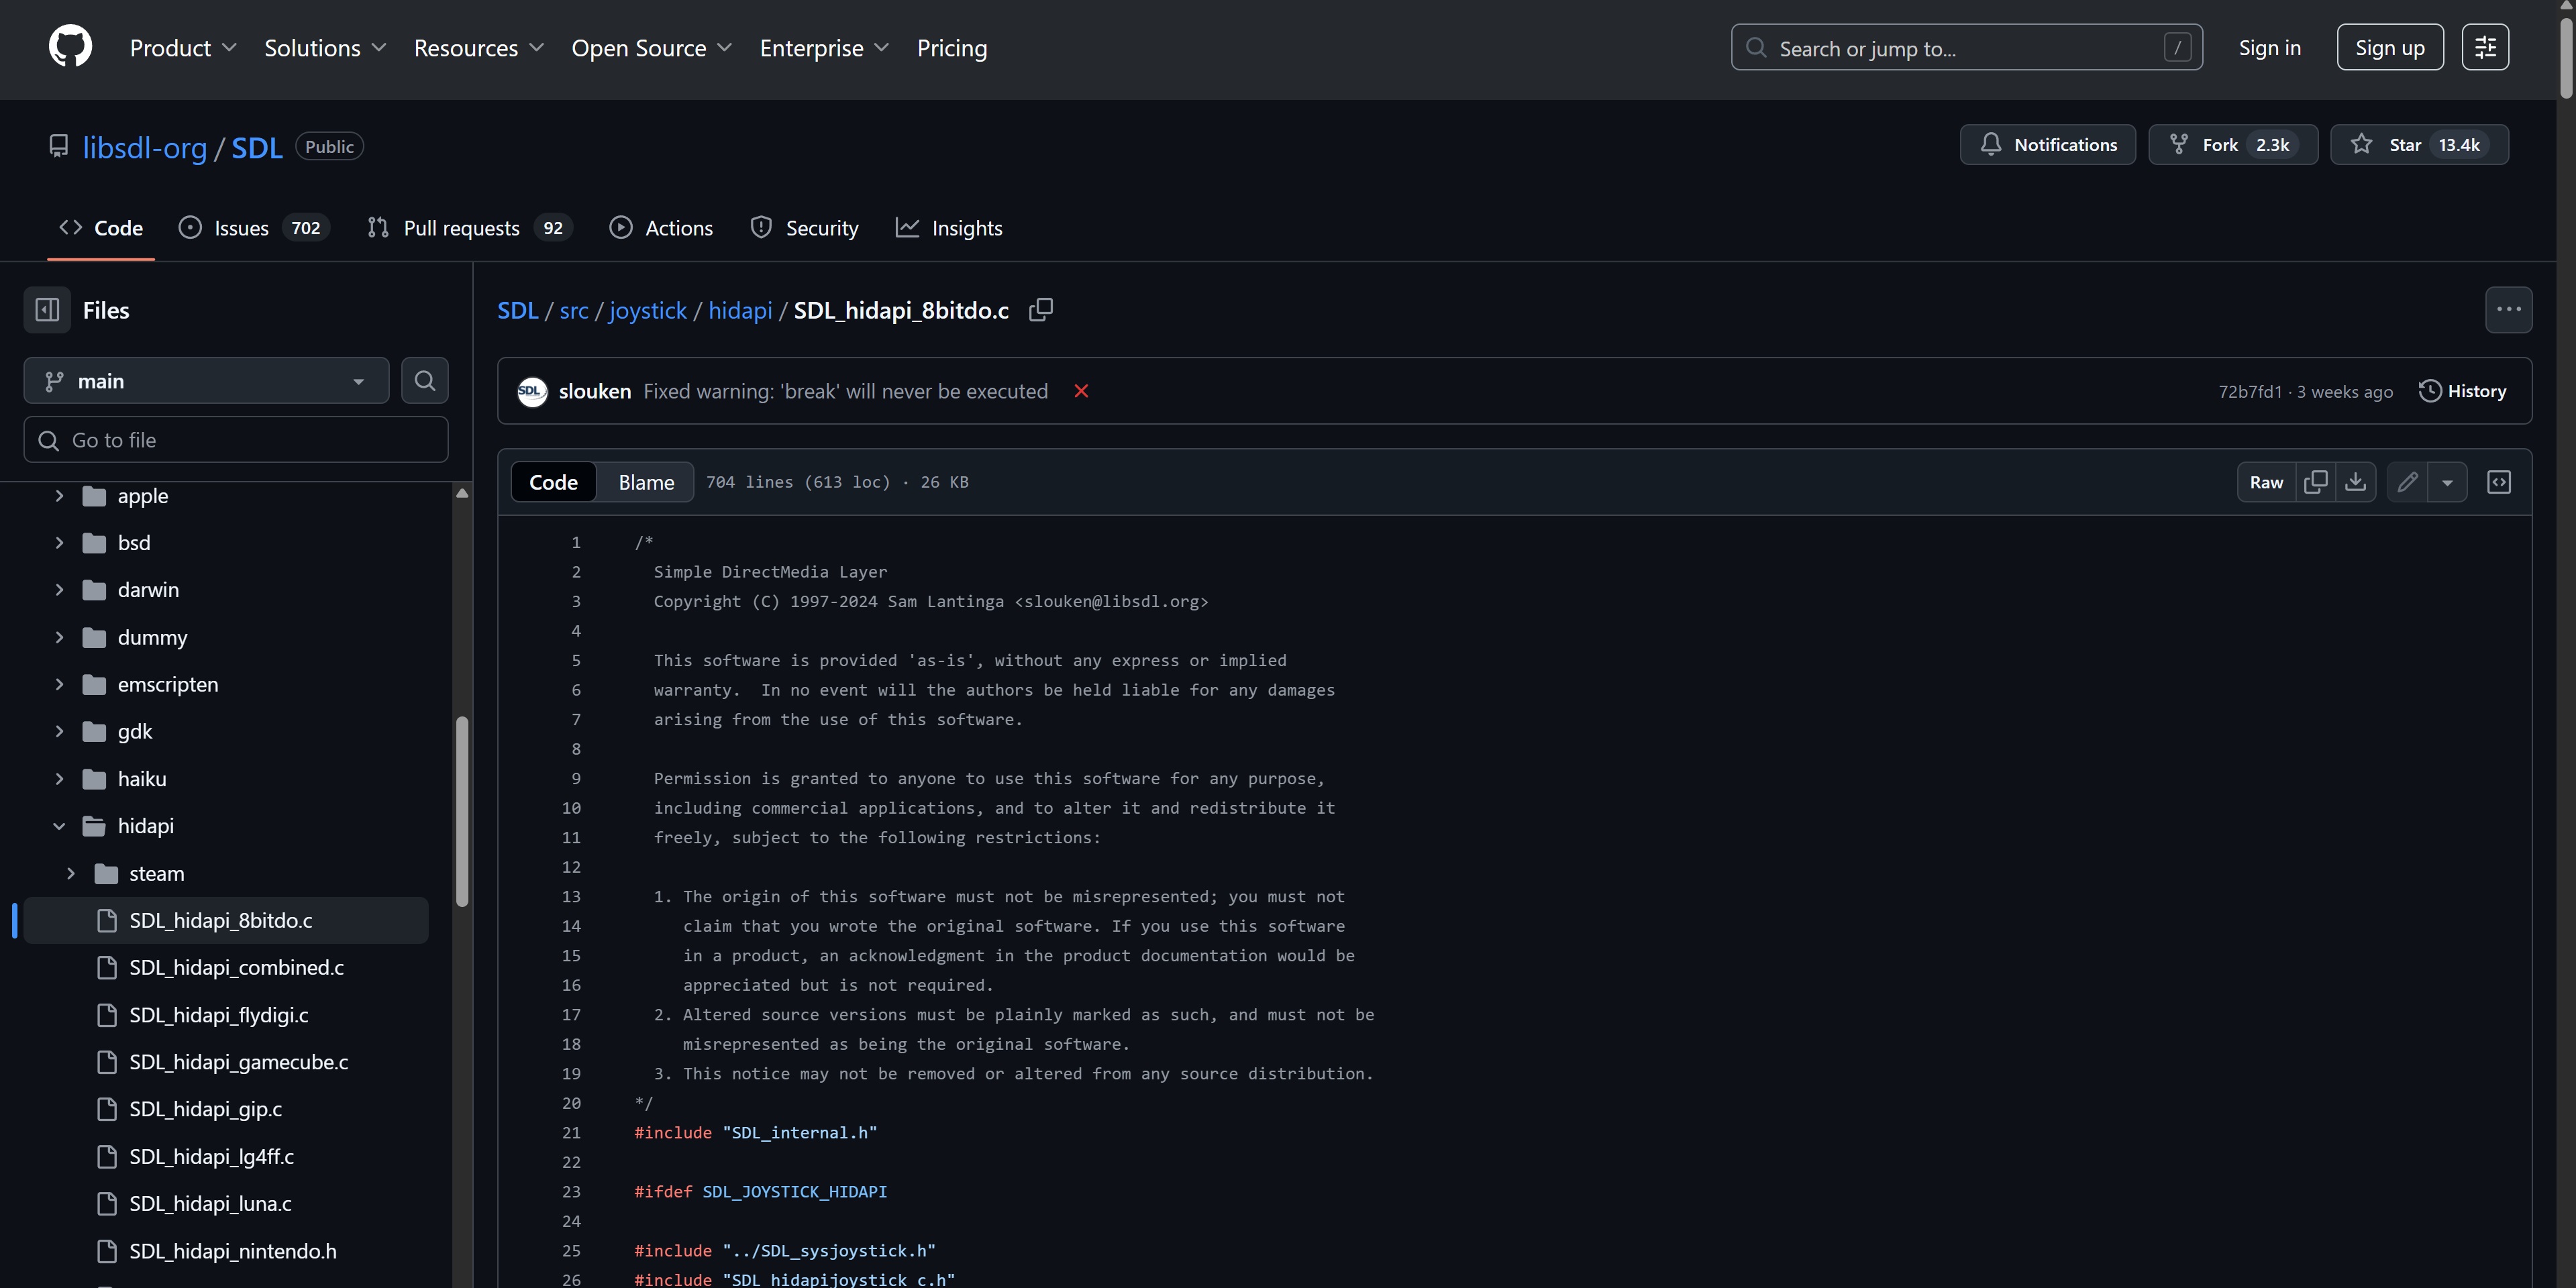Open symbols panel icon
This screenshot has width=2576, height=1288.
(x=2498, y=482)
